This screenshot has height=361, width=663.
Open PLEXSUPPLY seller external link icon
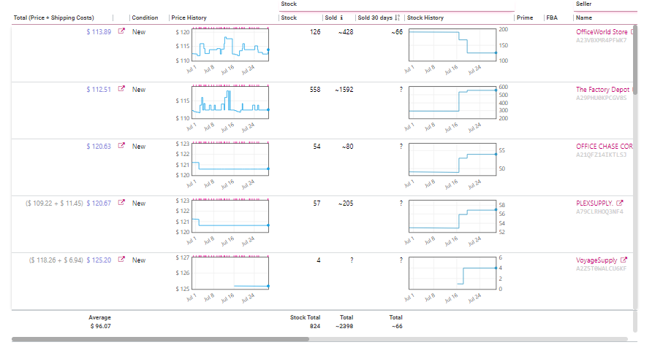(x=619, y=203)
